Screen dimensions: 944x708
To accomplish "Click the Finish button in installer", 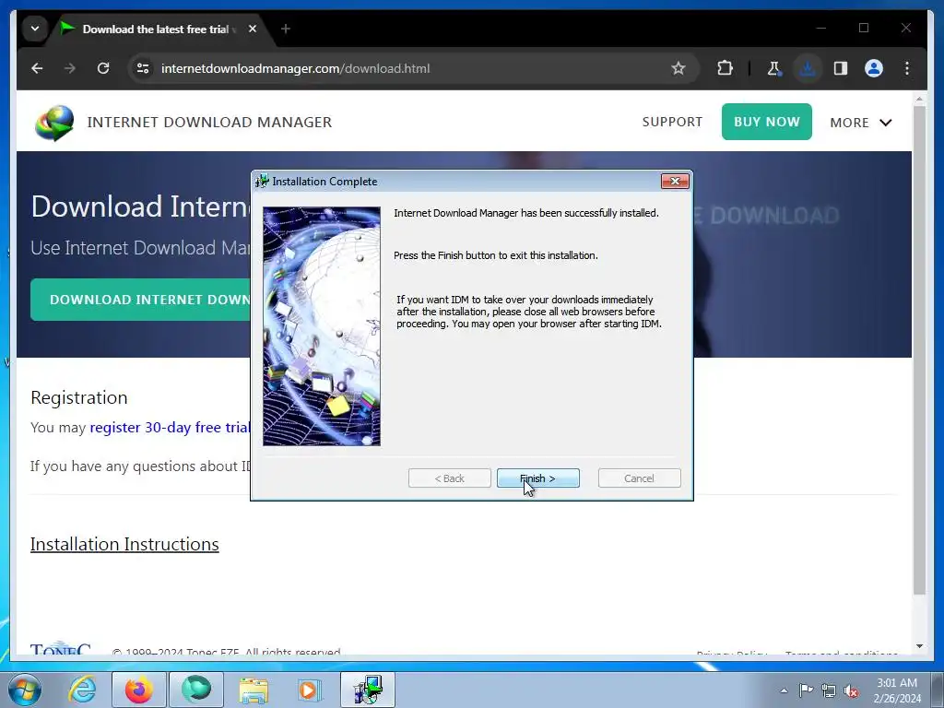I will tap(537, 478).
